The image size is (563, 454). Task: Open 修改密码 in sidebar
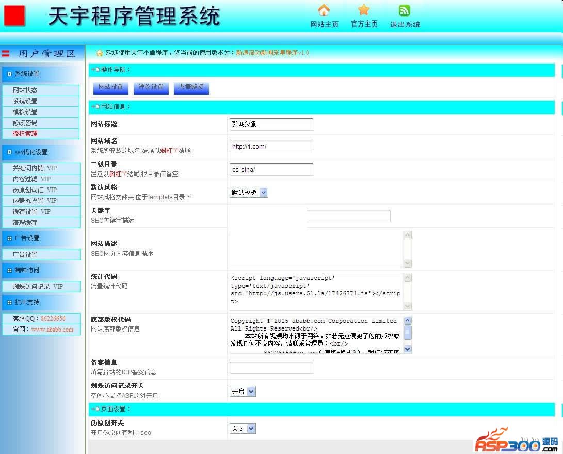pyautogui.click(x=41, y=122)
